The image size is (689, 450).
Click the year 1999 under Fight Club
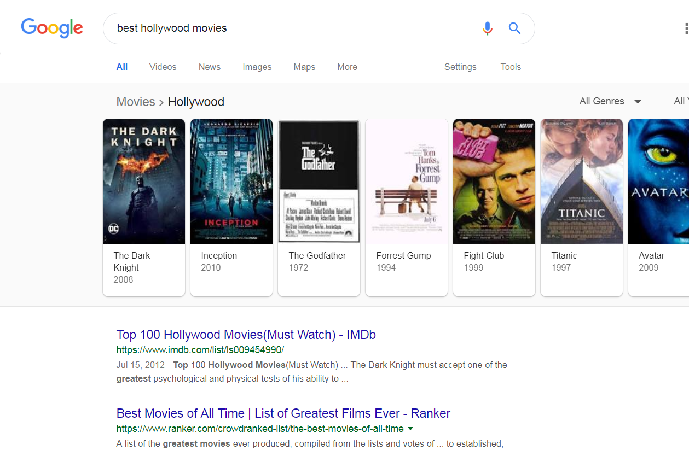coord(473,267)
